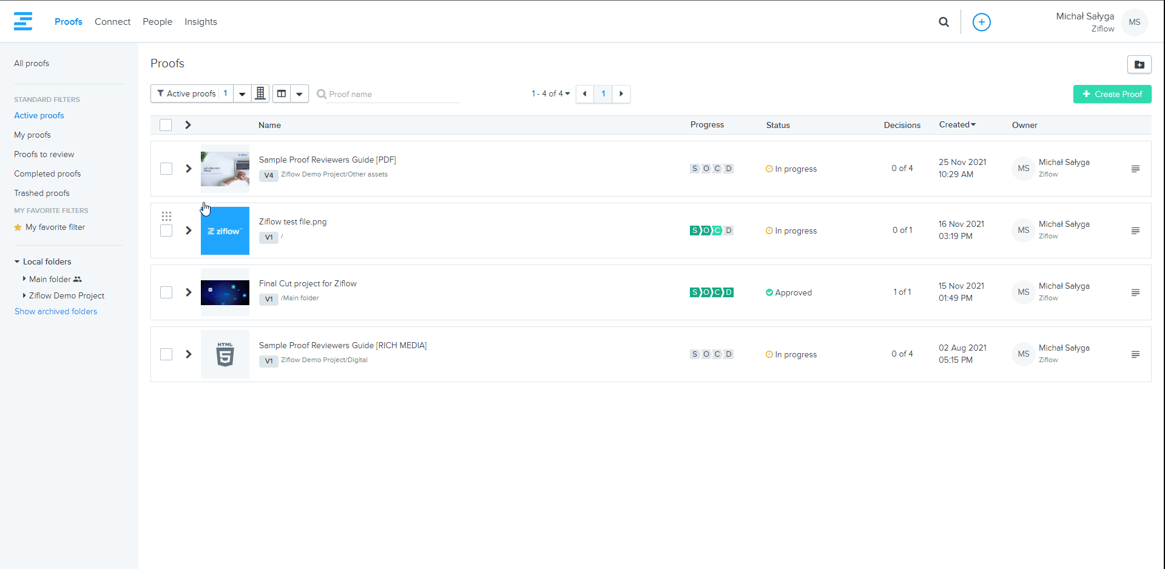Expand the Main folder tree node

click(x=24, y=279)
